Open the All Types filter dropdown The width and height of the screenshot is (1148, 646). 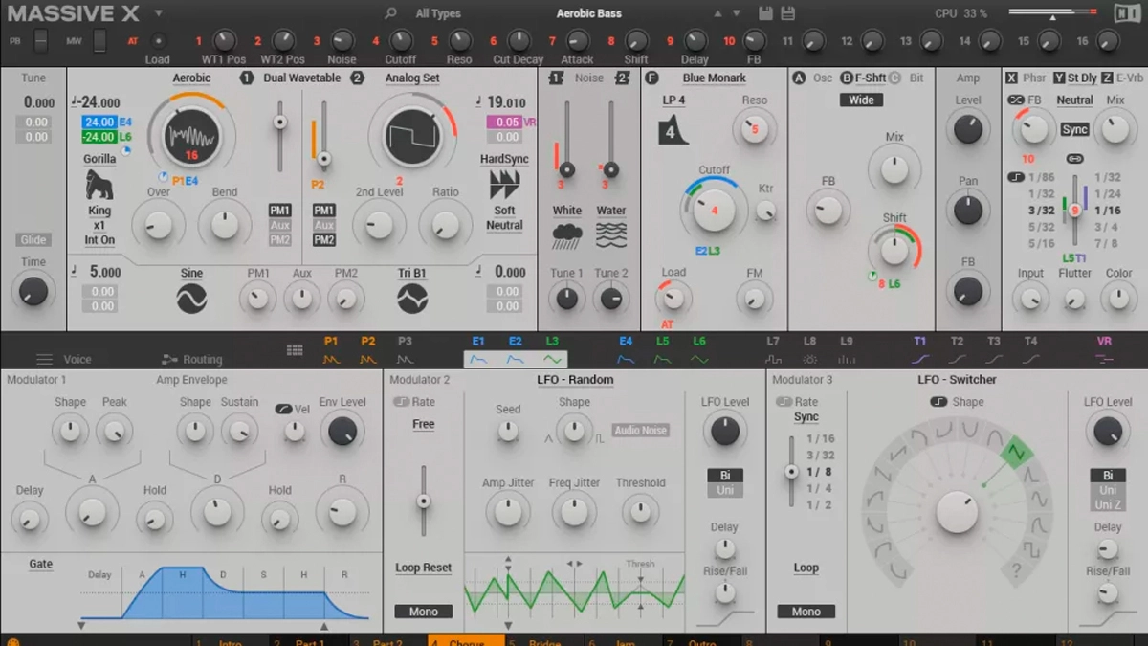click(x=438, y=13)
